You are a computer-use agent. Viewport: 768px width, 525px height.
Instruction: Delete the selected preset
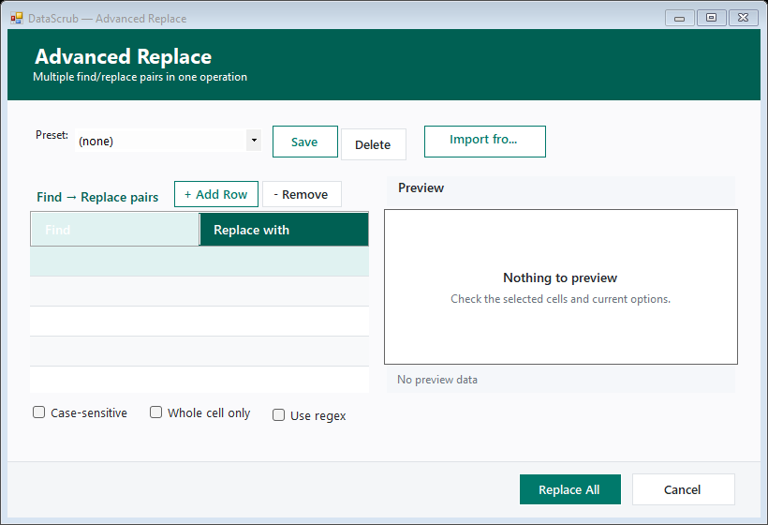click(x=373, y=144)
